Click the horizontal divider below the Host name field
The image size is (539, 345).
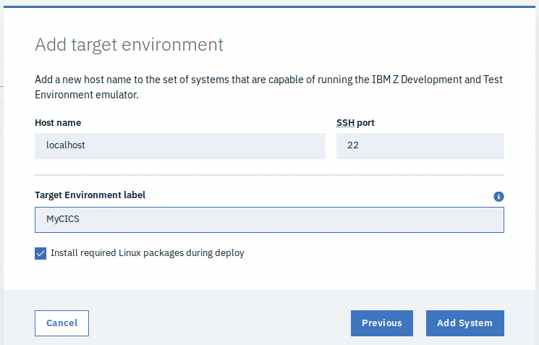[x=269, y=175]
